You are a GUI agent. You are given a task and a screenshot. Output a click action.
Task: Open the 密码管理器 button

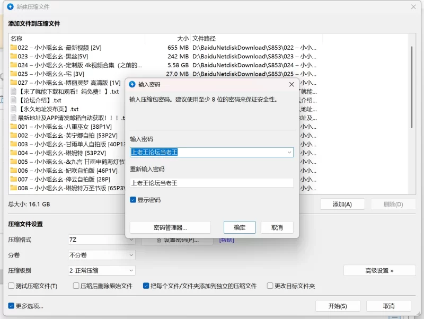click(x=170, y=227)
